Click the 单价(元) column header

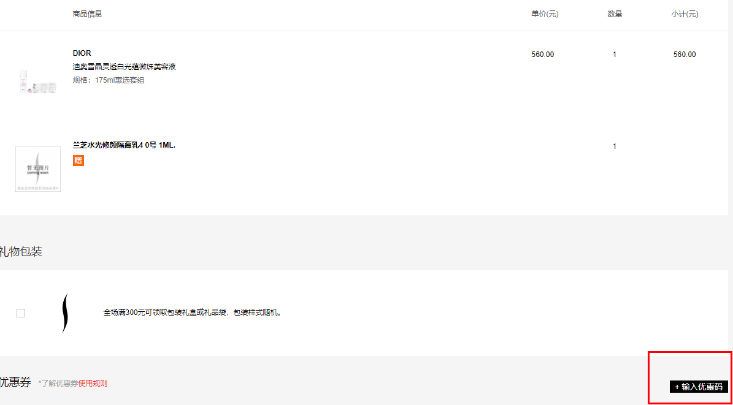point(545,14)
